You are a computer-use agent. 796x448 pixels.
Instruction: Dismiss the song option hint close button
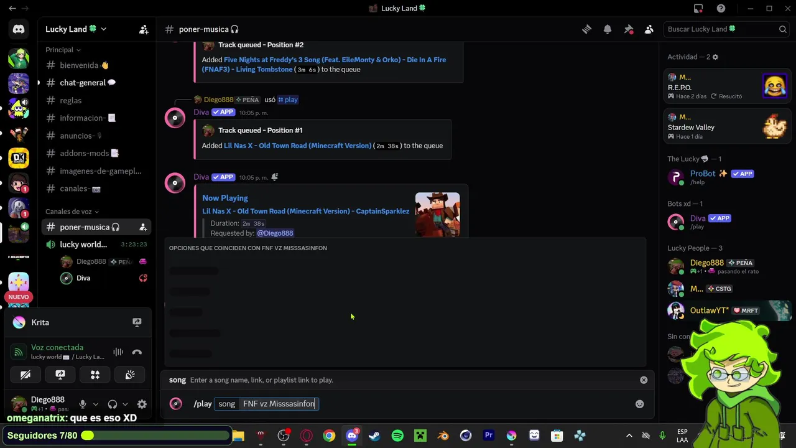644,380
